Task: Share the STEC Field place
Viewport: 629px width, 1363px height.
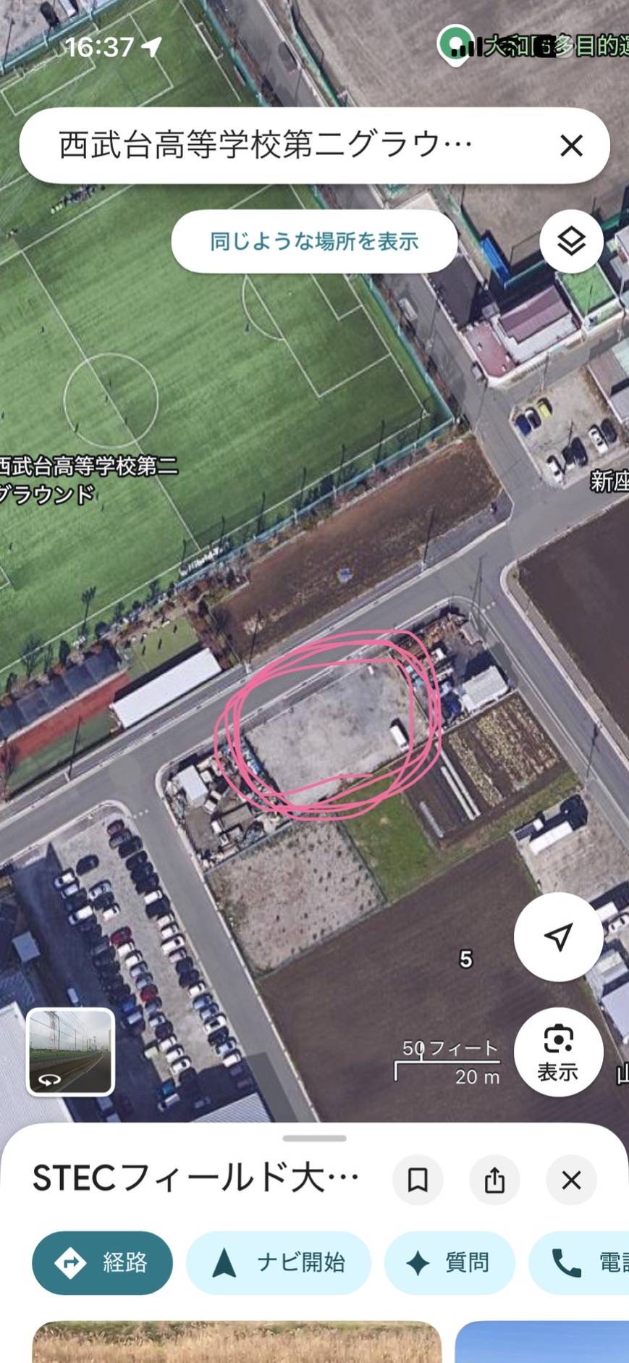Action: tap(494, 1180)
